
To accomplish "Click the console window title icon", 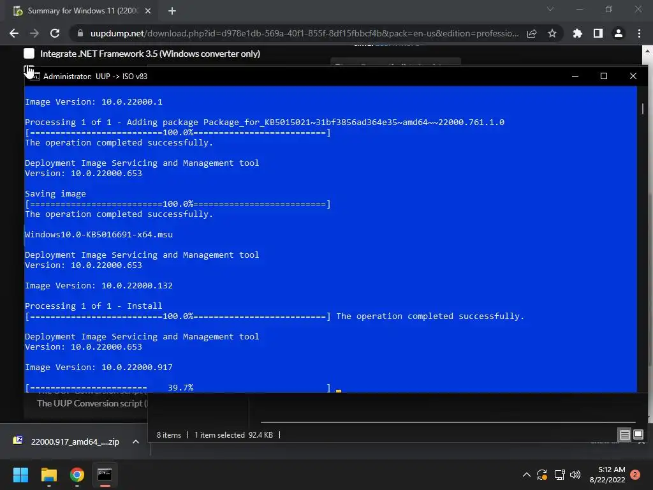I will pyautogui.click(x=35, y=76).
